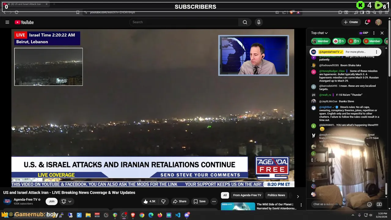Open the Brave VPN shield icon

(x=380, y=12)
